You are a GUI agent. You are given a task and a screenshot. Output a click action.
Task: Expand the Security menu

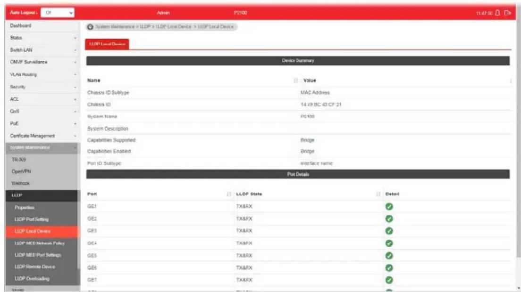click(x=42, y=87)
